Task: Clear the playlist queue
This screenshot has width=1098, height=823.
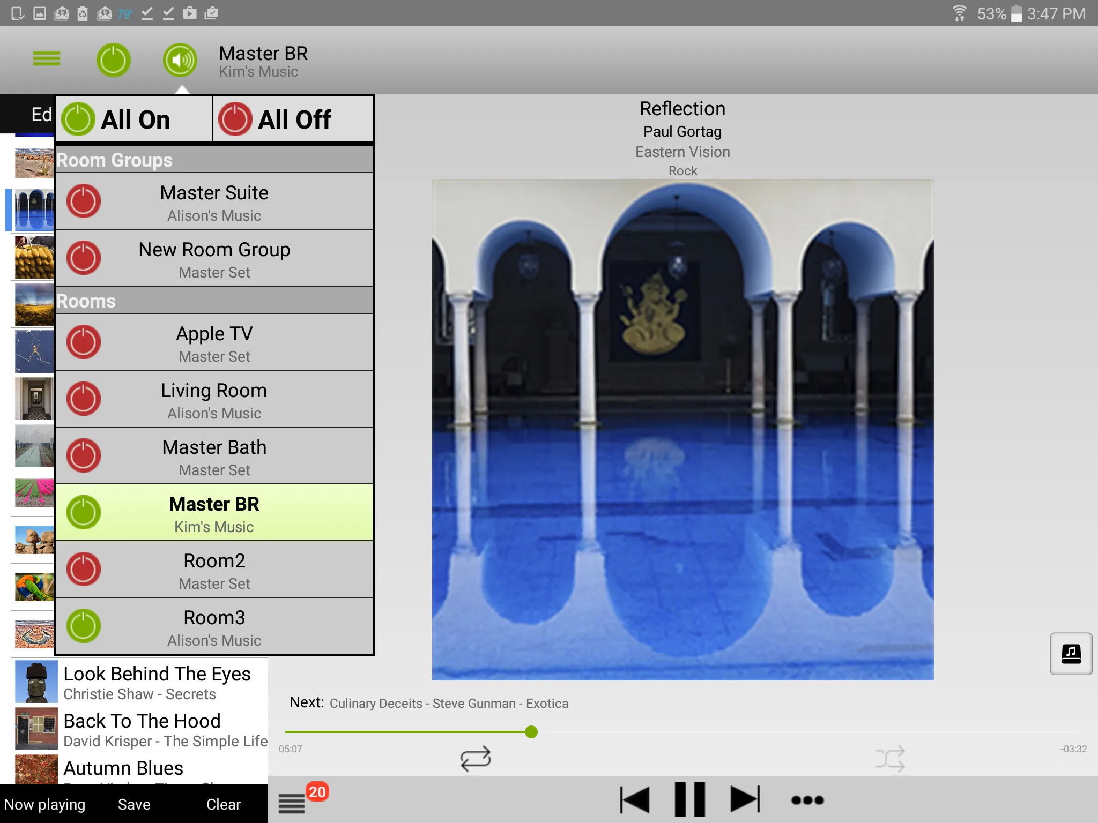Action: click(x=224, y=804)
